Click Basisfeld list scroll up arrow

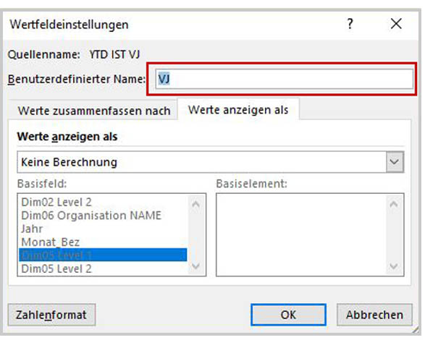coord(195,204)
